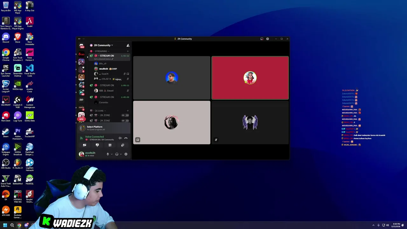This screenshot has height=229, width=407.
Task: Select the blue-avatar participant video tile
Action: click(172, 78)
